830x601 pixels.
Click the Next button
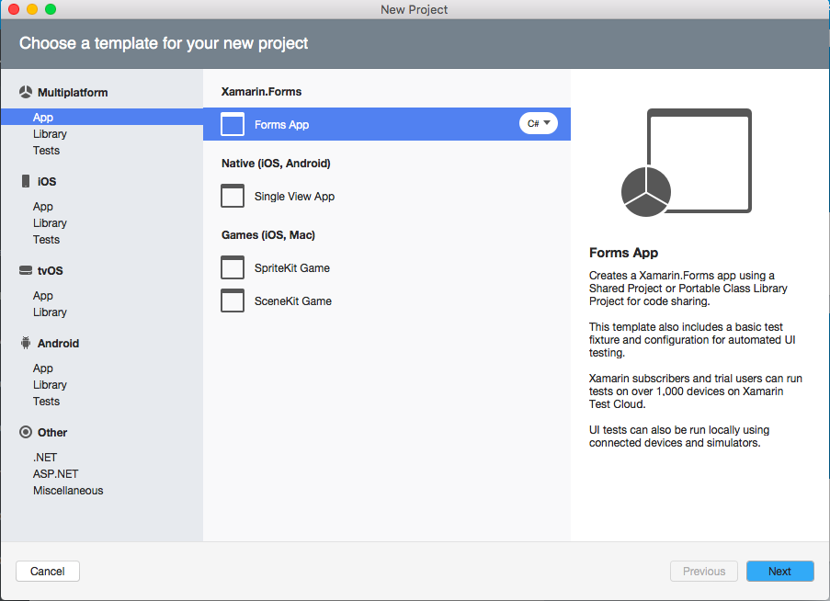(779, 572)
